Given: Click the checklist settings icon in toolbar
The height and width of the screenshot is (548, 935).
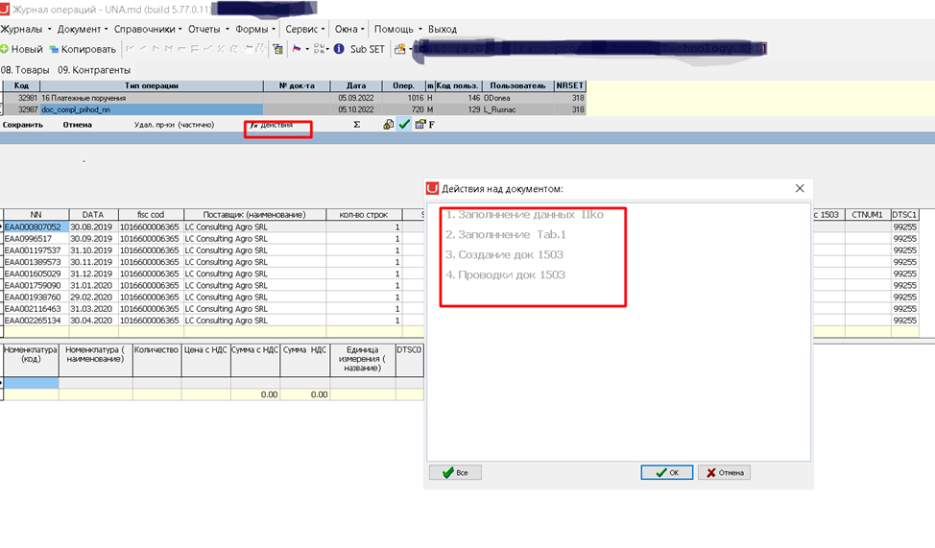Looking at the screenshot, I should click(320, 49).
